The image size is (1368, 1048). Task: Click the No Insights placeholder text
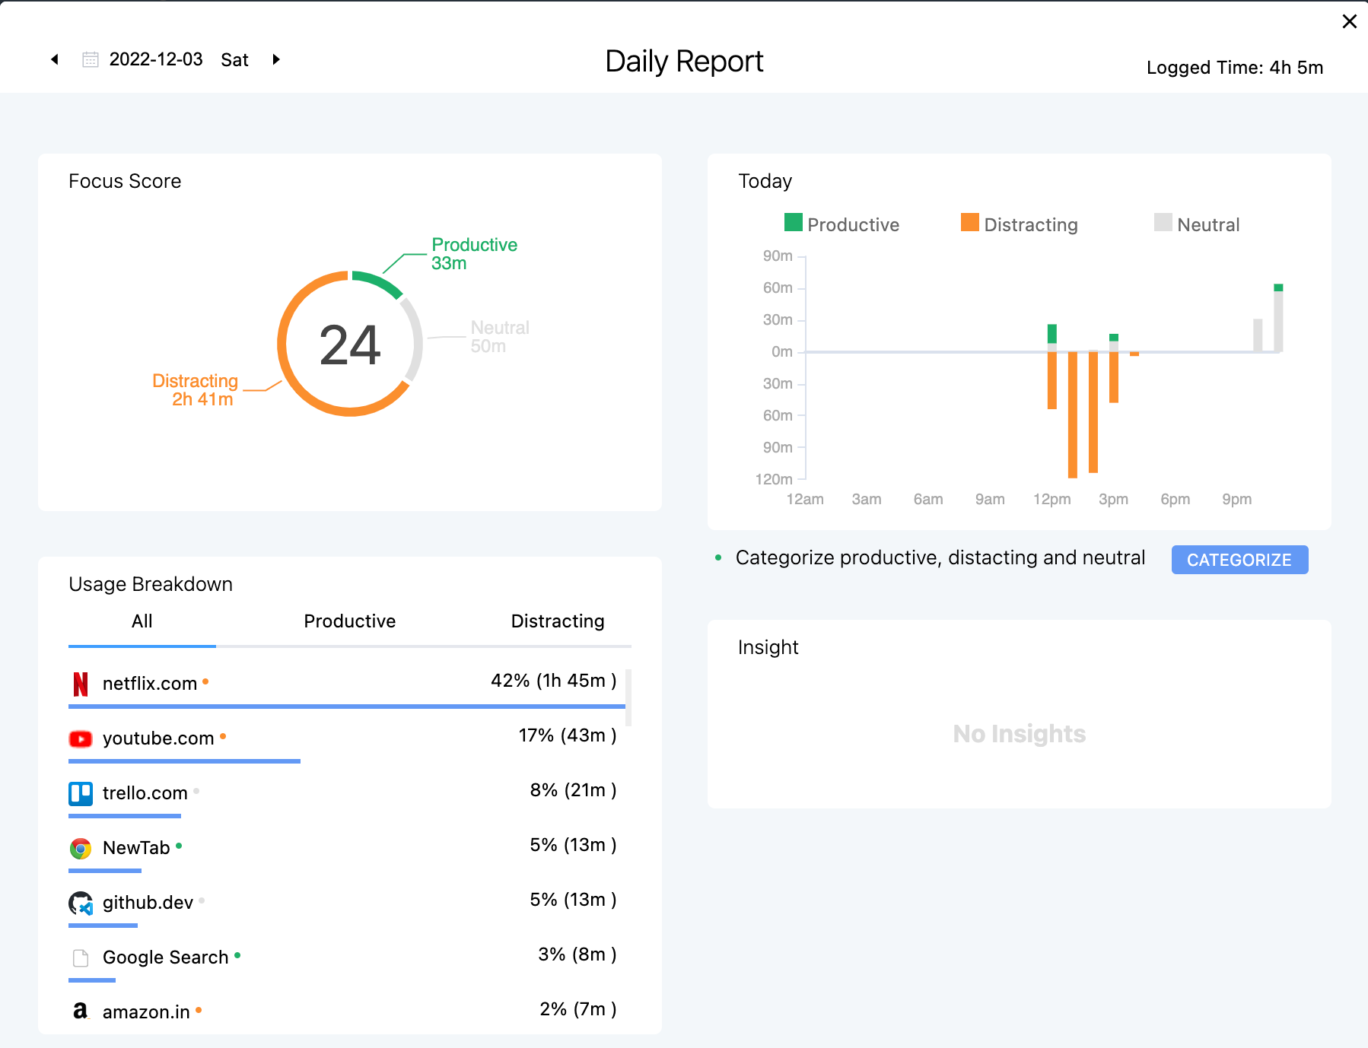(1020, 734)
